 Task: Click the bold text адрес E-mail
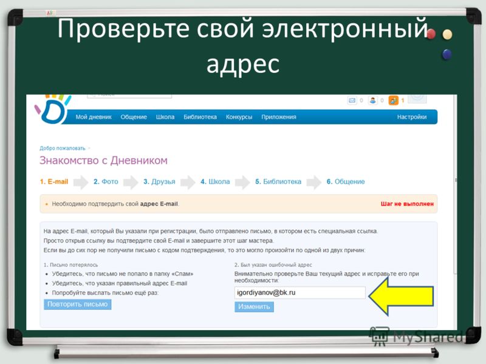(159, 204)
